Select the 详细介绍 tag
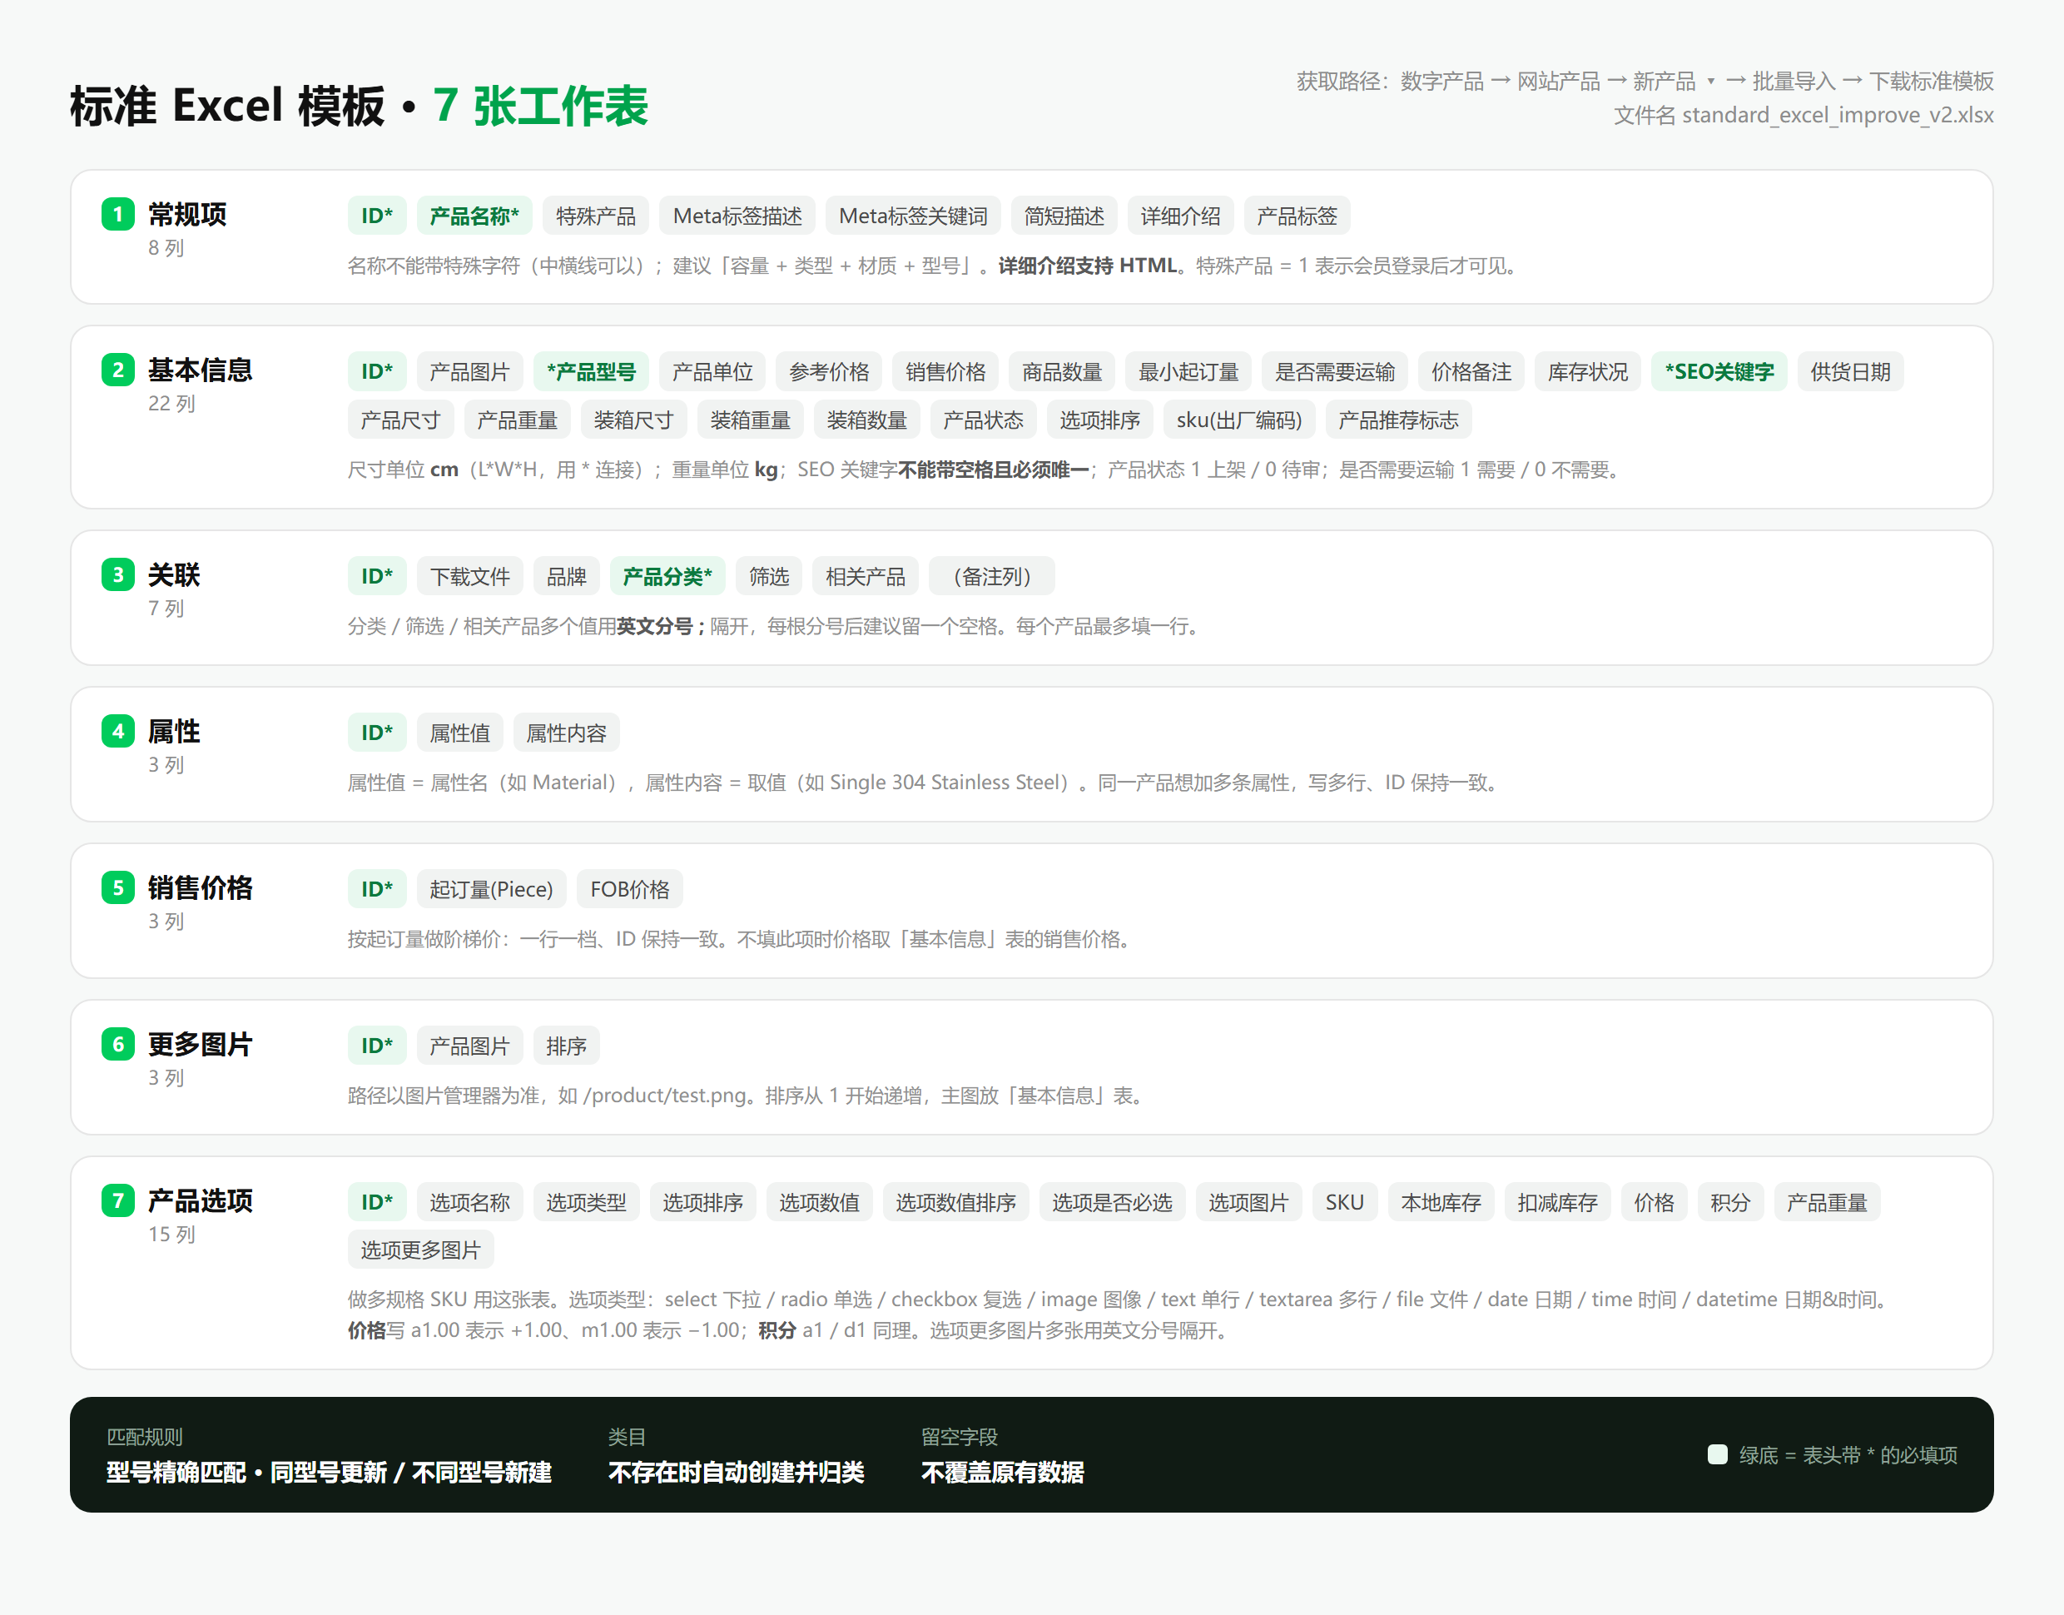Screen dimensions: 2064x1615 click(x=1180, y=216)
